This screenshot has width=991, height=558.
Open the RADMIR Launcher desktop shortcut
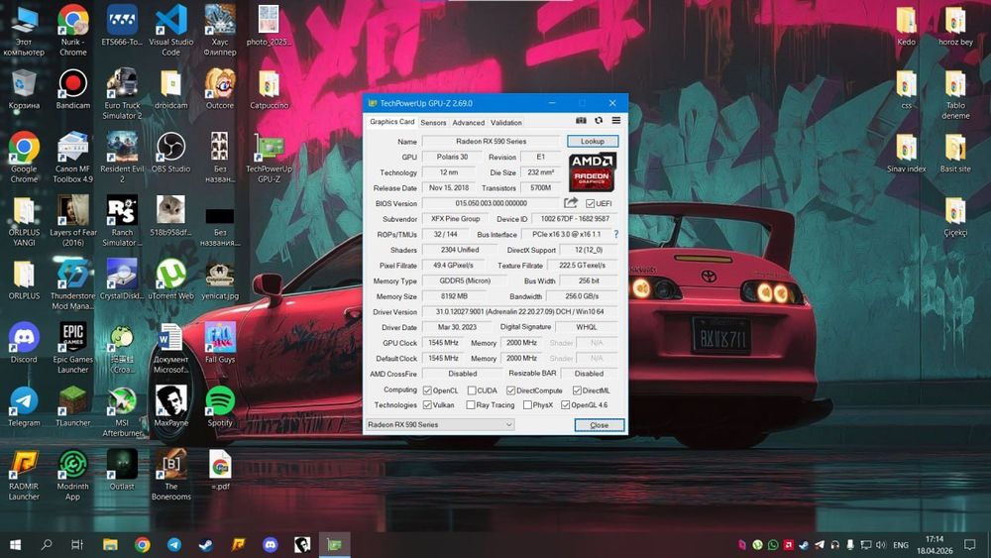[24, 476]
